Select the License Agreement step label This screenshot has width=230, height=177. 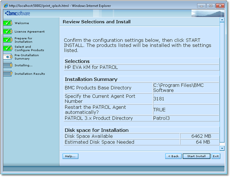[x=30, y=32]
